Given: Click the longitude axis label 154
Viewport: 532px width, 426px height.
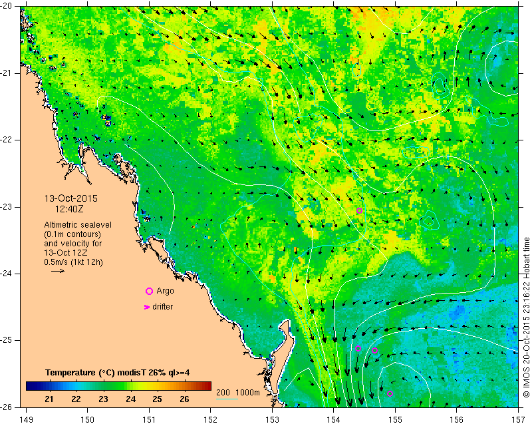Looking at the screenshot, I should pyautogui.click(x=334, y=420).
